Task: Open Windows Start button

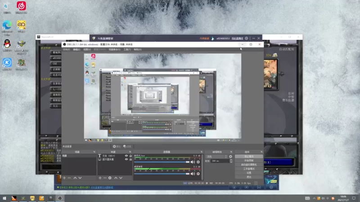Action: coord(4,198)
